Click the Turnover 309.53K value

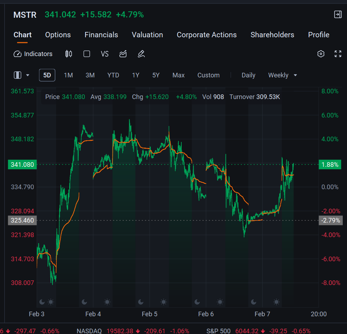(254, 97)
